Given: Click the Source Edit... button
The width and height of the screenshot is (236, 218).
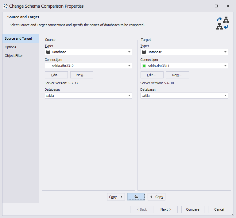Looking at the screenshot, I should click(x=56, y=75).
